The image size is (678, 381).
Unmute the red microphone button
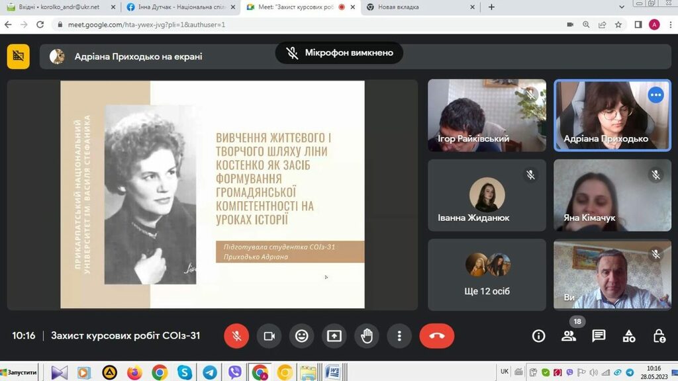point(236,336)
